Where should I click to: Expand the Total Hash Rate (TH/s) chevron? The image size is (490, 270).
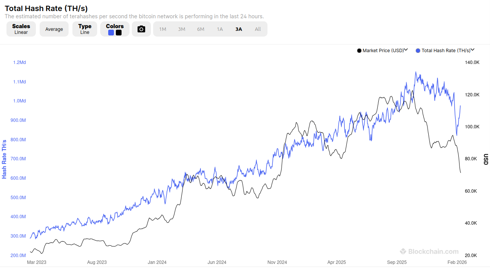[x=472, y=50]
